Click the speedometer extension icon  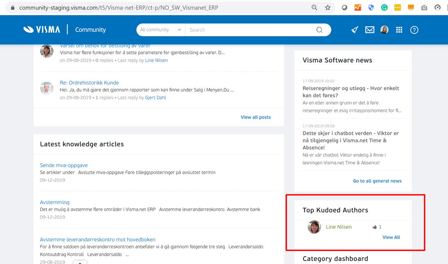coord(437,8)
